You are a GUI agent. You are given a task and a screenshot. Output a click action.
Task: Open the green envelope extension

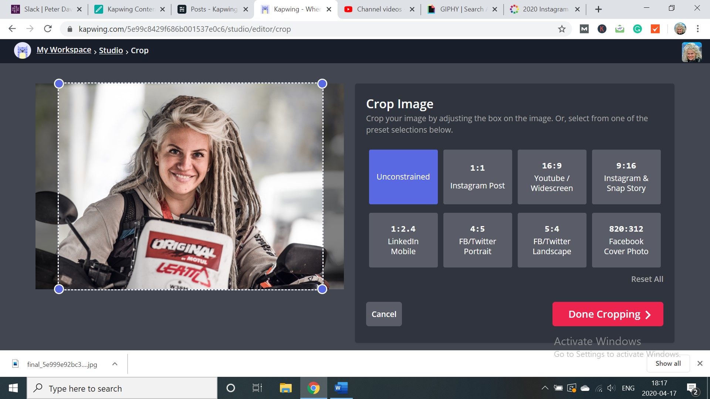click(x=620, y=29)
